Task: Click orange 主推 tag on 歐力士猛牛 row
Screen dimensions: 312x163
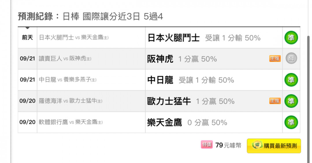Action: 275,101
